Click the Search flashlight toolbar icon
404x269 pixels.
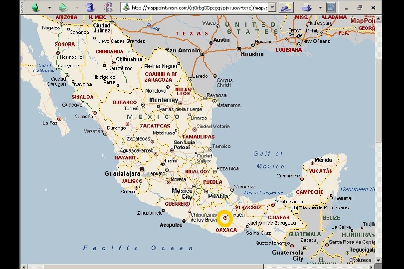(x=286, y=7)
